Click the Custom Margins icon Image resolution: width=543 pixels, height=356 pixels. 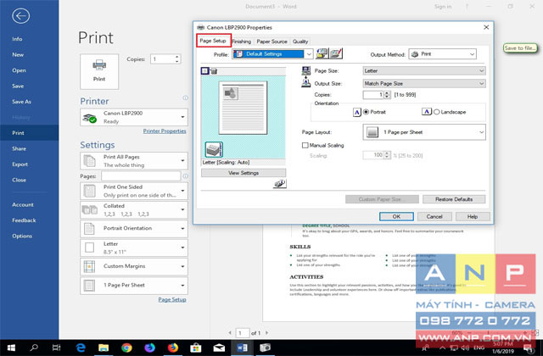(x=89, y=266)
